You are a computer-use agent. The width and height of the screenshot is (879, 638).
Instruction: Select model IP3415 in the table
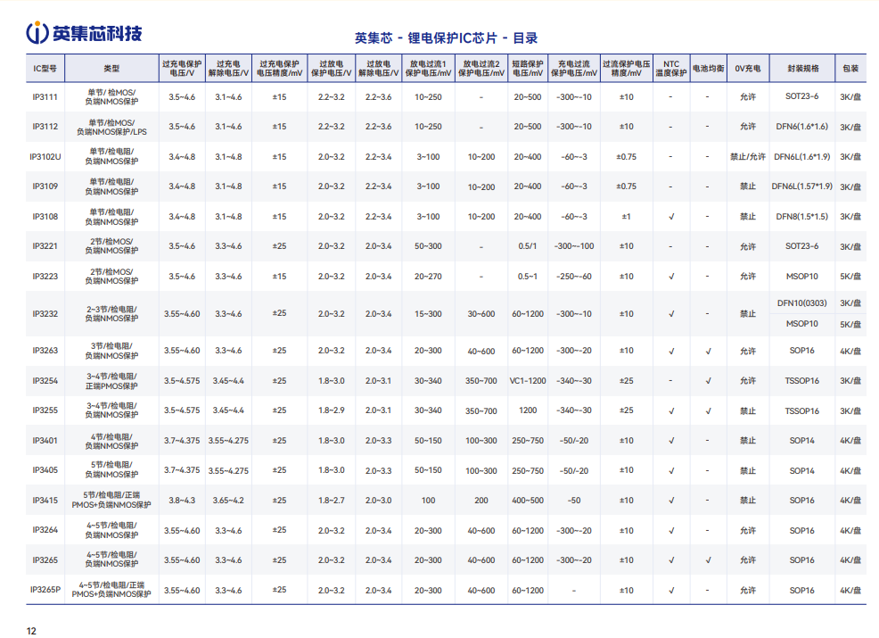[x=45, y=501]
